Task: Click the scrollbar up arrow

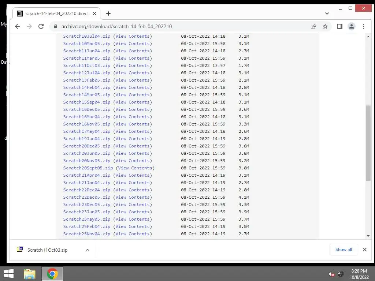Action: click(x=368, y=37)
